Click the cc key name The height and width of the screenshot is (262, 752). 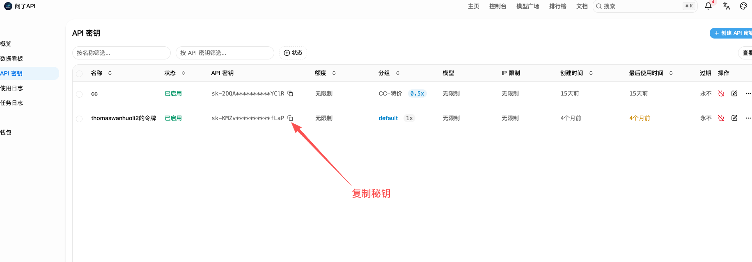(94, 93)
